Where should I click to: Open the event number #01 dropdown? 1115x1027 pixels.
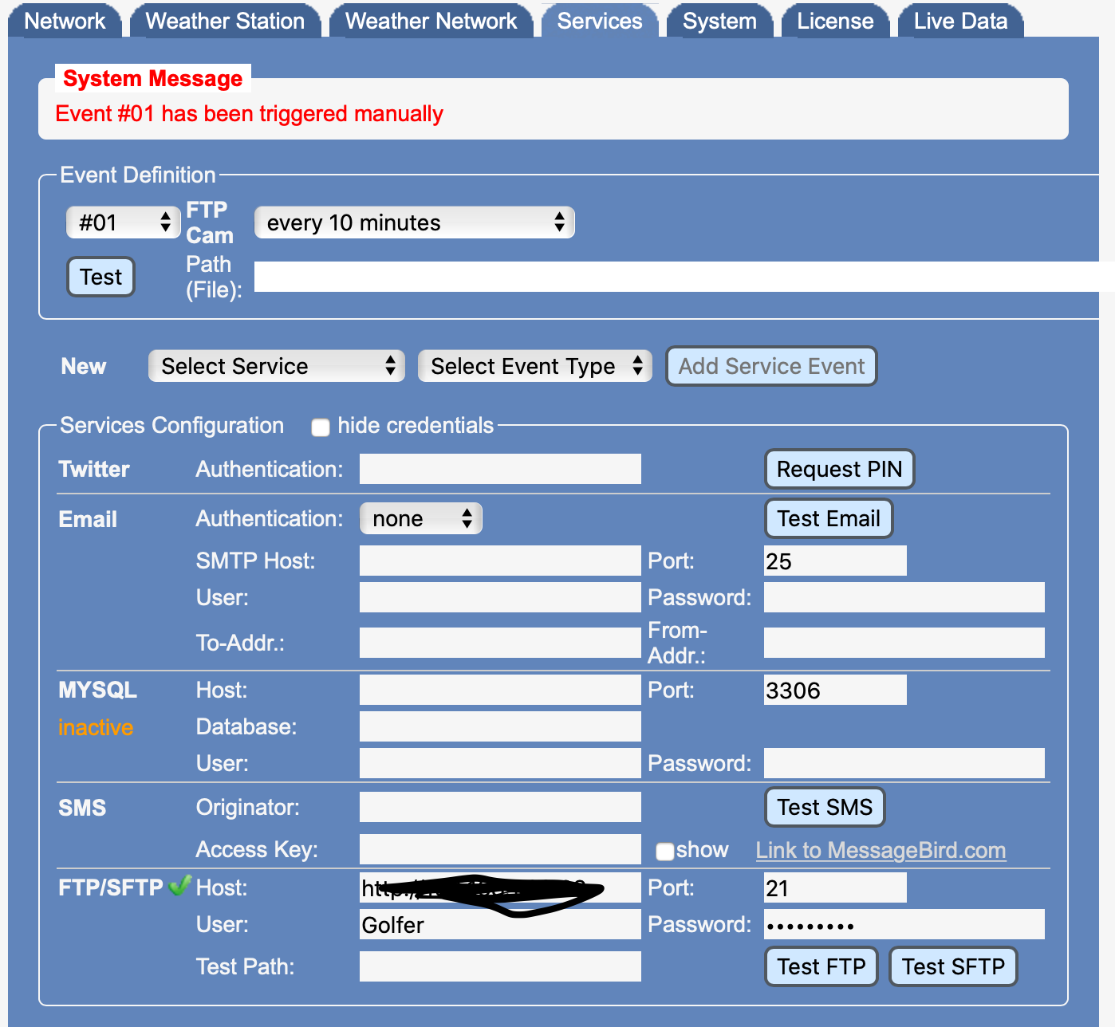[x=122, y=222]
